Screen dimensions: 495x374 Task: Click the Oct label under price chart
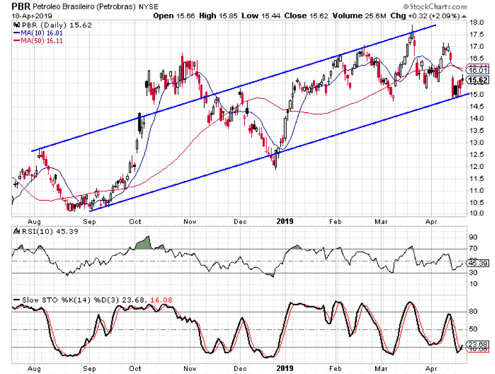point(135,222)
